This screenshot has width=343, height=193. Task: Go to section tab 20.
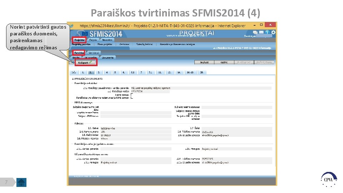click(202, 72)
